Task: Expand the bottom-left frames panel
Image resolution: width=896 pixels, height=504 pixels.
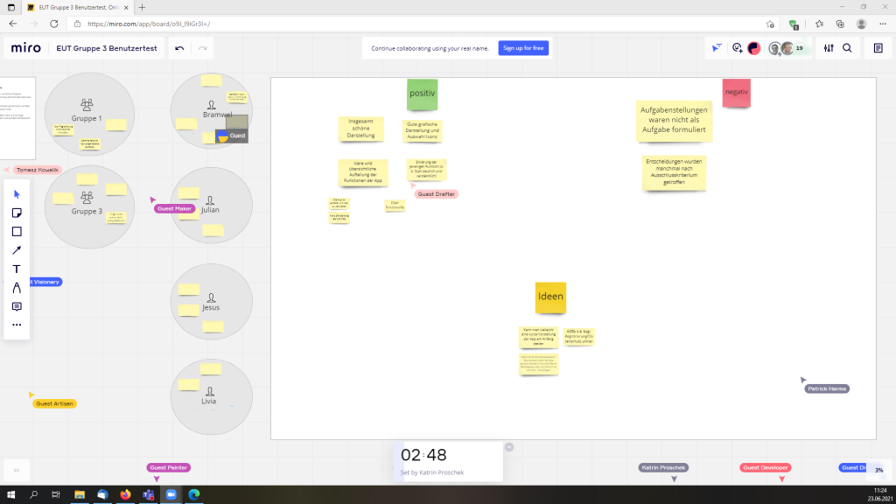Action: pyautogui.click(x=16, y=469)
